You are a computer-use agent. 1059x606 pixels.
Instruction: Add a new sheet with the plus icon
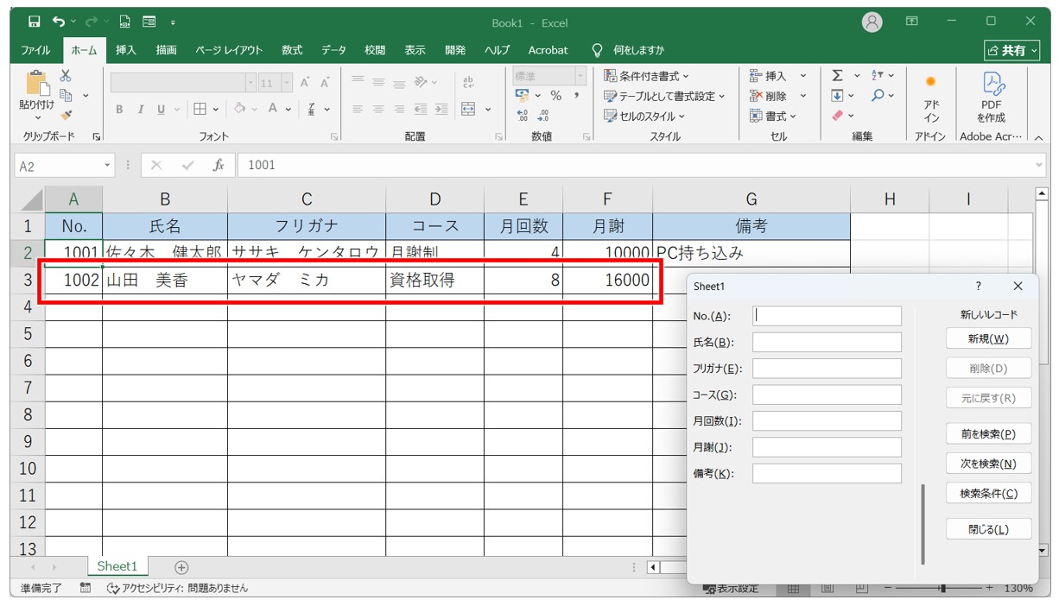(181, 567)
